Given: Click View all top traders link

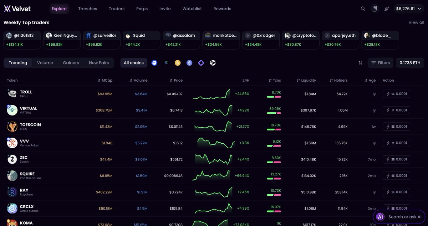Looking at the screenshot, I should pyautogui.click(x=416, y=22).
